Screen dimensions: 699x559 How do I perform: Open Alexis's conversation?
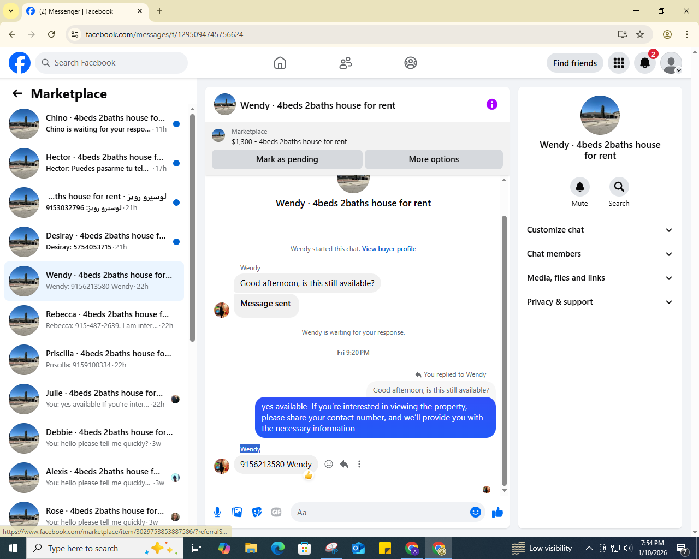[94, 477]
